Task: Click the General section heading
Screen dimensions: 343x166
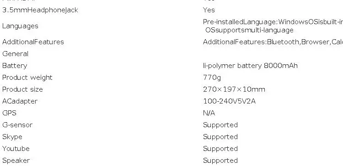Action: click(15, 54)
